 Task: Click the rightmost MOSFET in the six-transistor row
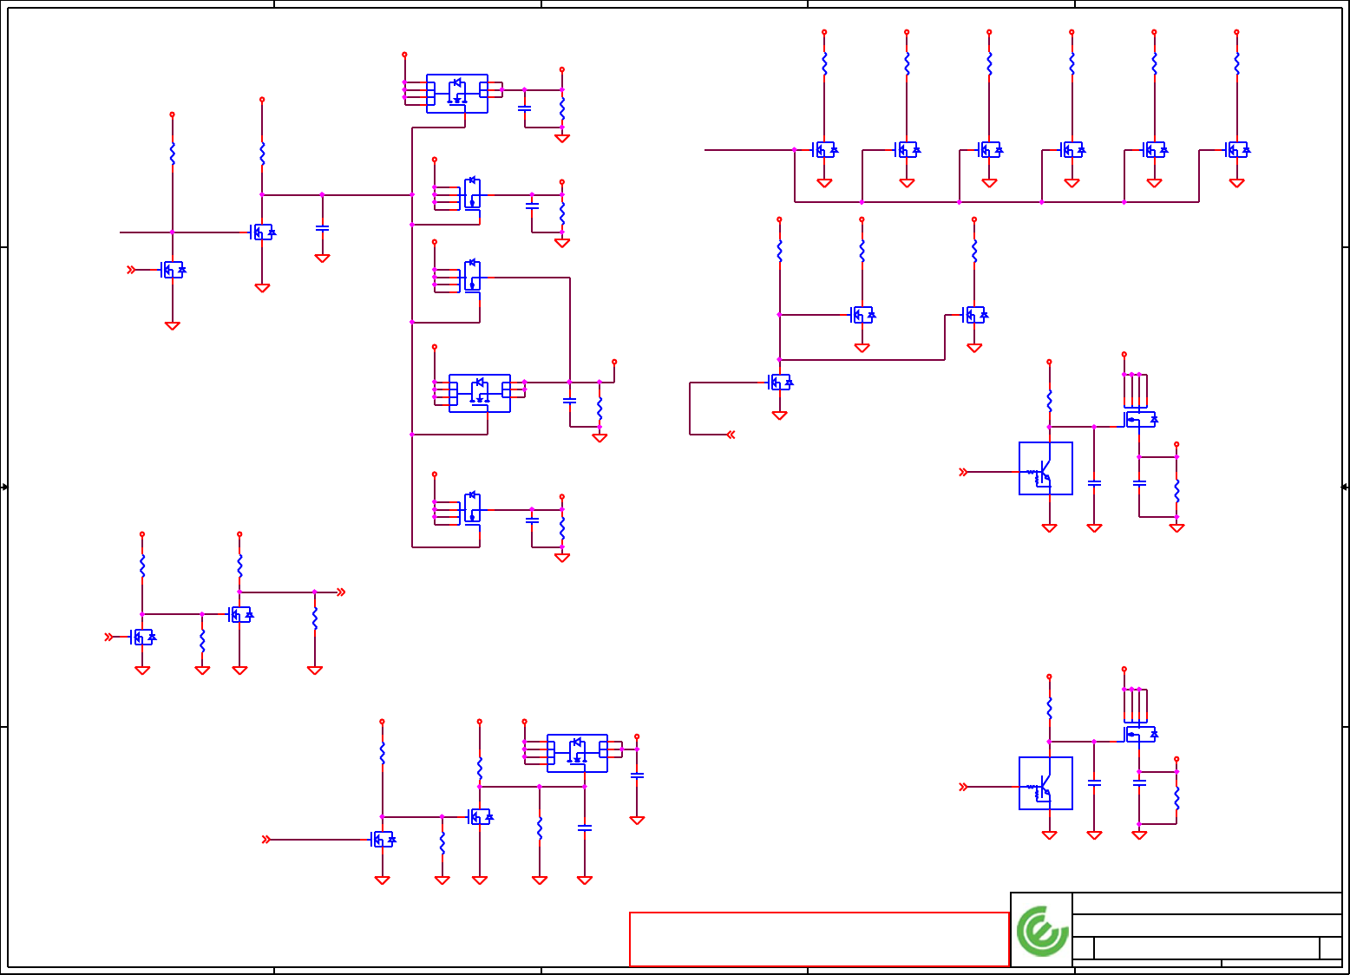coord(1236,150)
